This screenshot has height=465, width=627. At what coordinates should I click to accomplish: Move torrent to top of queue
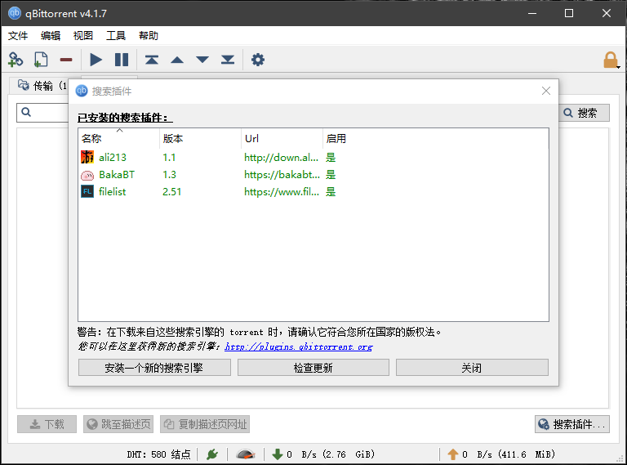coord(152,60)
